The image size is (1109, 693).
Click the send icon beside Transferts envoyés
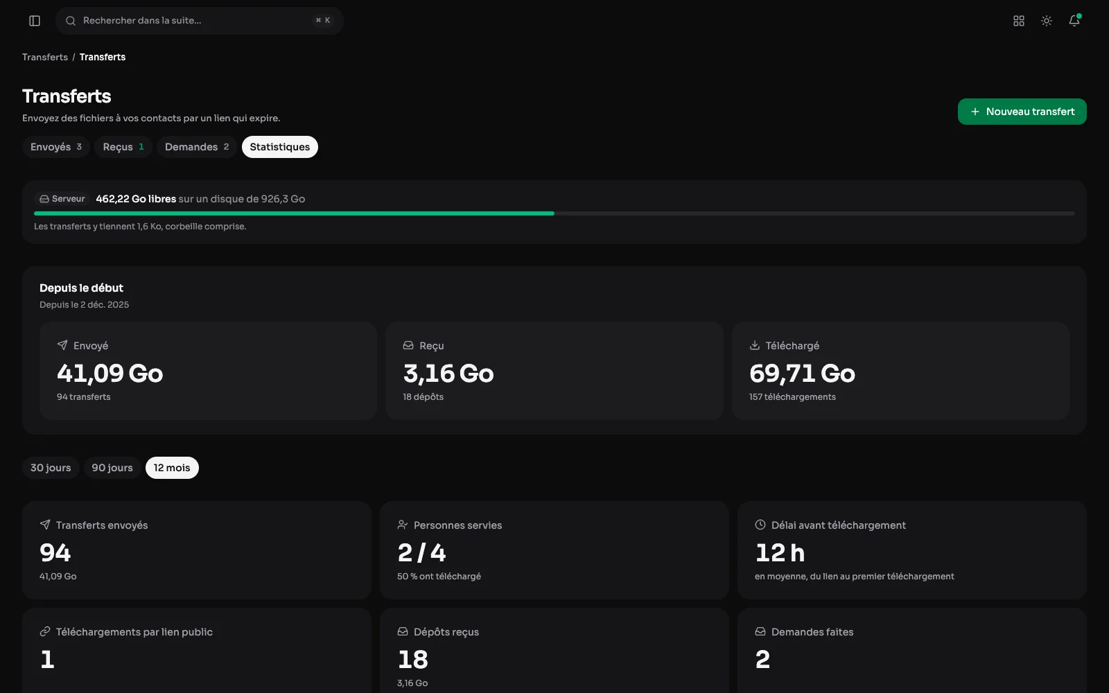(45, 525)
